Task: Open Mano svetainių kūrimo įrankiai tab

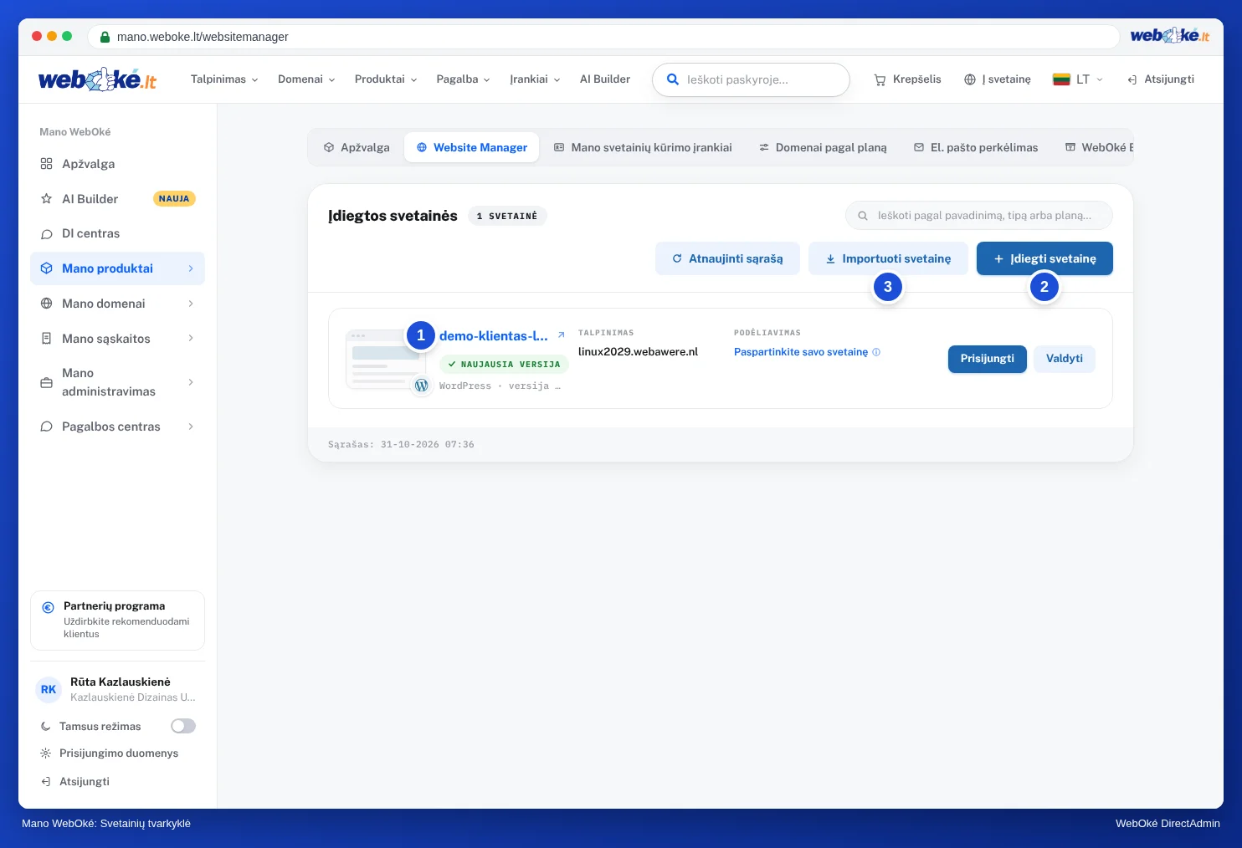Action: coord(643,147)
